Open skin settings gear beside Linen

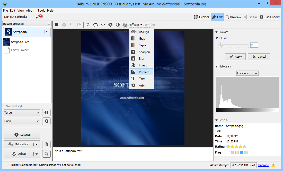tap(46, 121)
